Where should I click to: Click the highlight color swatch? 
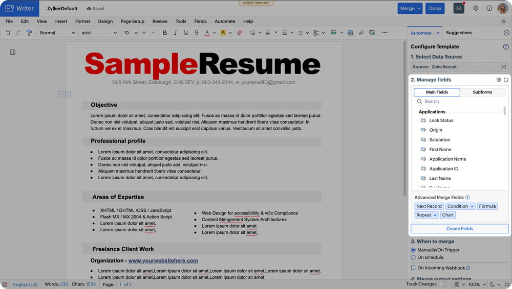223,33
